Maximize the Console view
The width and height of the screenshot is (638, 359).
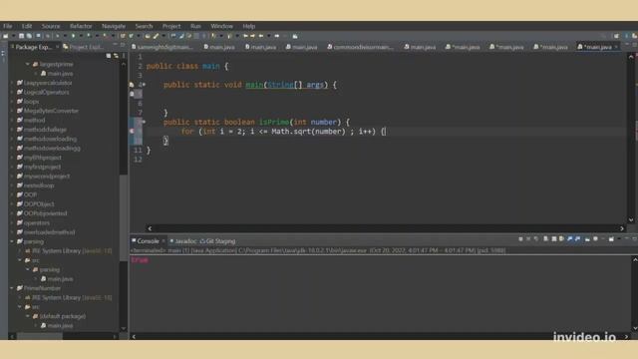[634, 239]
